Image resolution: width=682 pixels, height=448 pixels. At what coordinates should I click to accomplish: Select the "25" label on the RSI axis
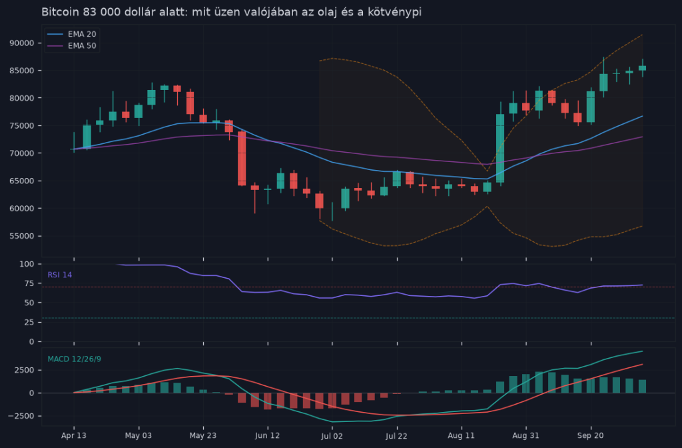29,322
